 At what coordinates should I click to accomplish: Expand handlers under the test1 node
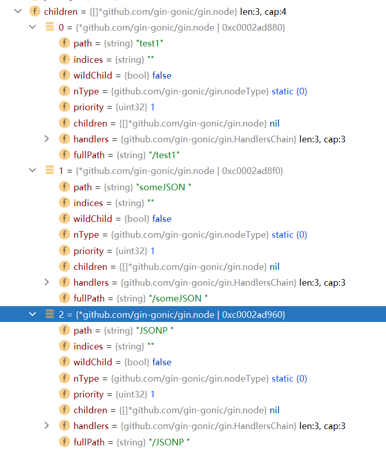pyautogui.click(x=47, y=139)
